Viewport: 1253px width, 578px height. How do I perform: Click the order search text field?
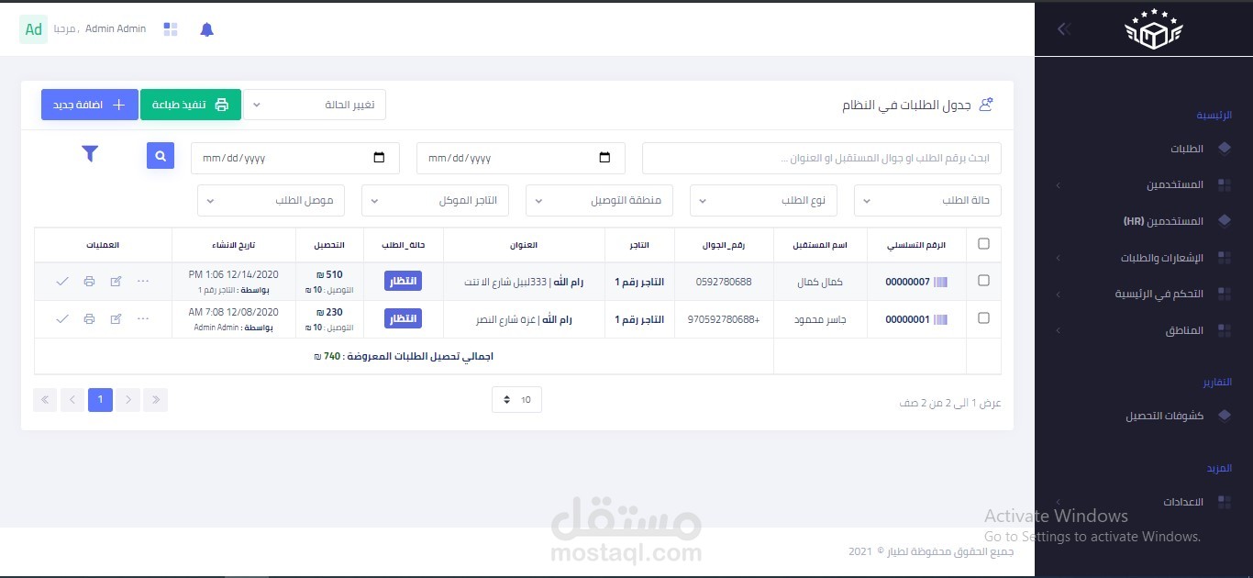[822, 158]
